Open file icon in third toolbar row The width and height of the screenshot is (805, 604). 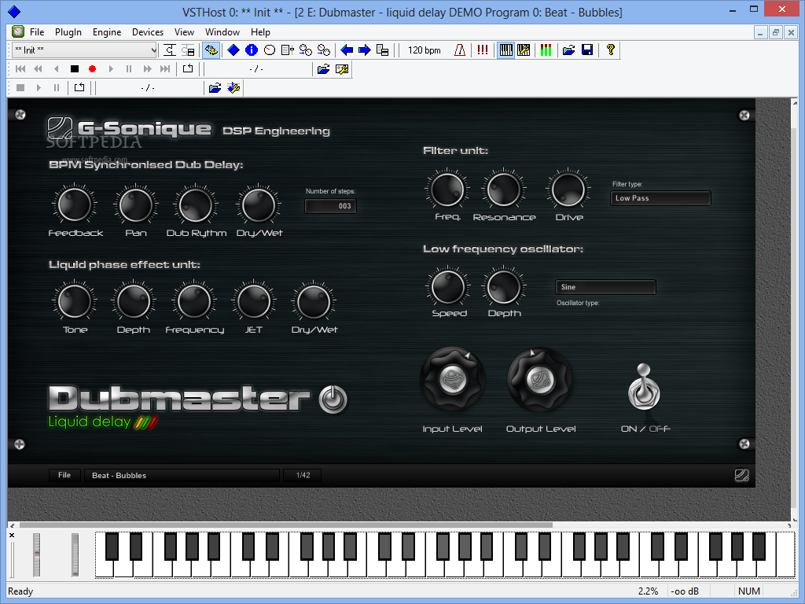(215, 88)
